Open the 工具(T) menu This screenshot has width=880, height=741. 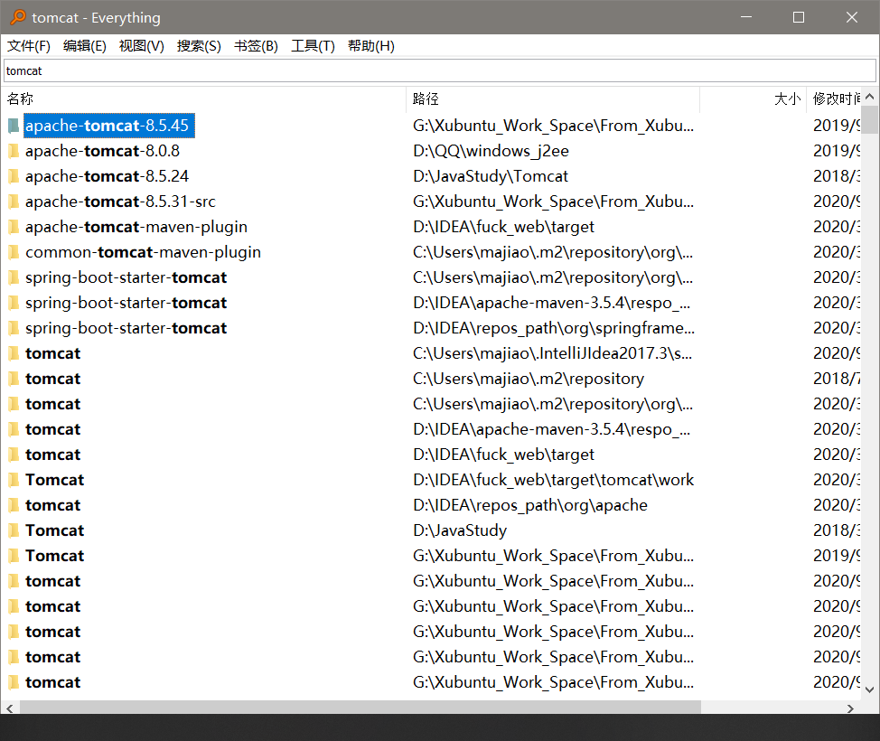(313, 46)
